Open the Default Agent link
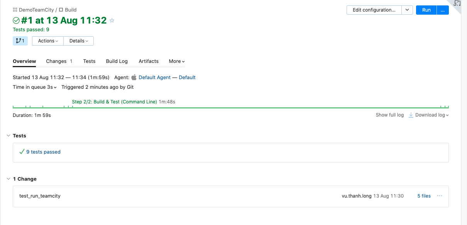This screenshot has height=225, width=467. (154, 78)
